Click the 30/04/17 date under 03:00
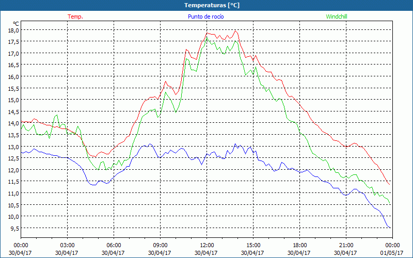 (67, 253)
